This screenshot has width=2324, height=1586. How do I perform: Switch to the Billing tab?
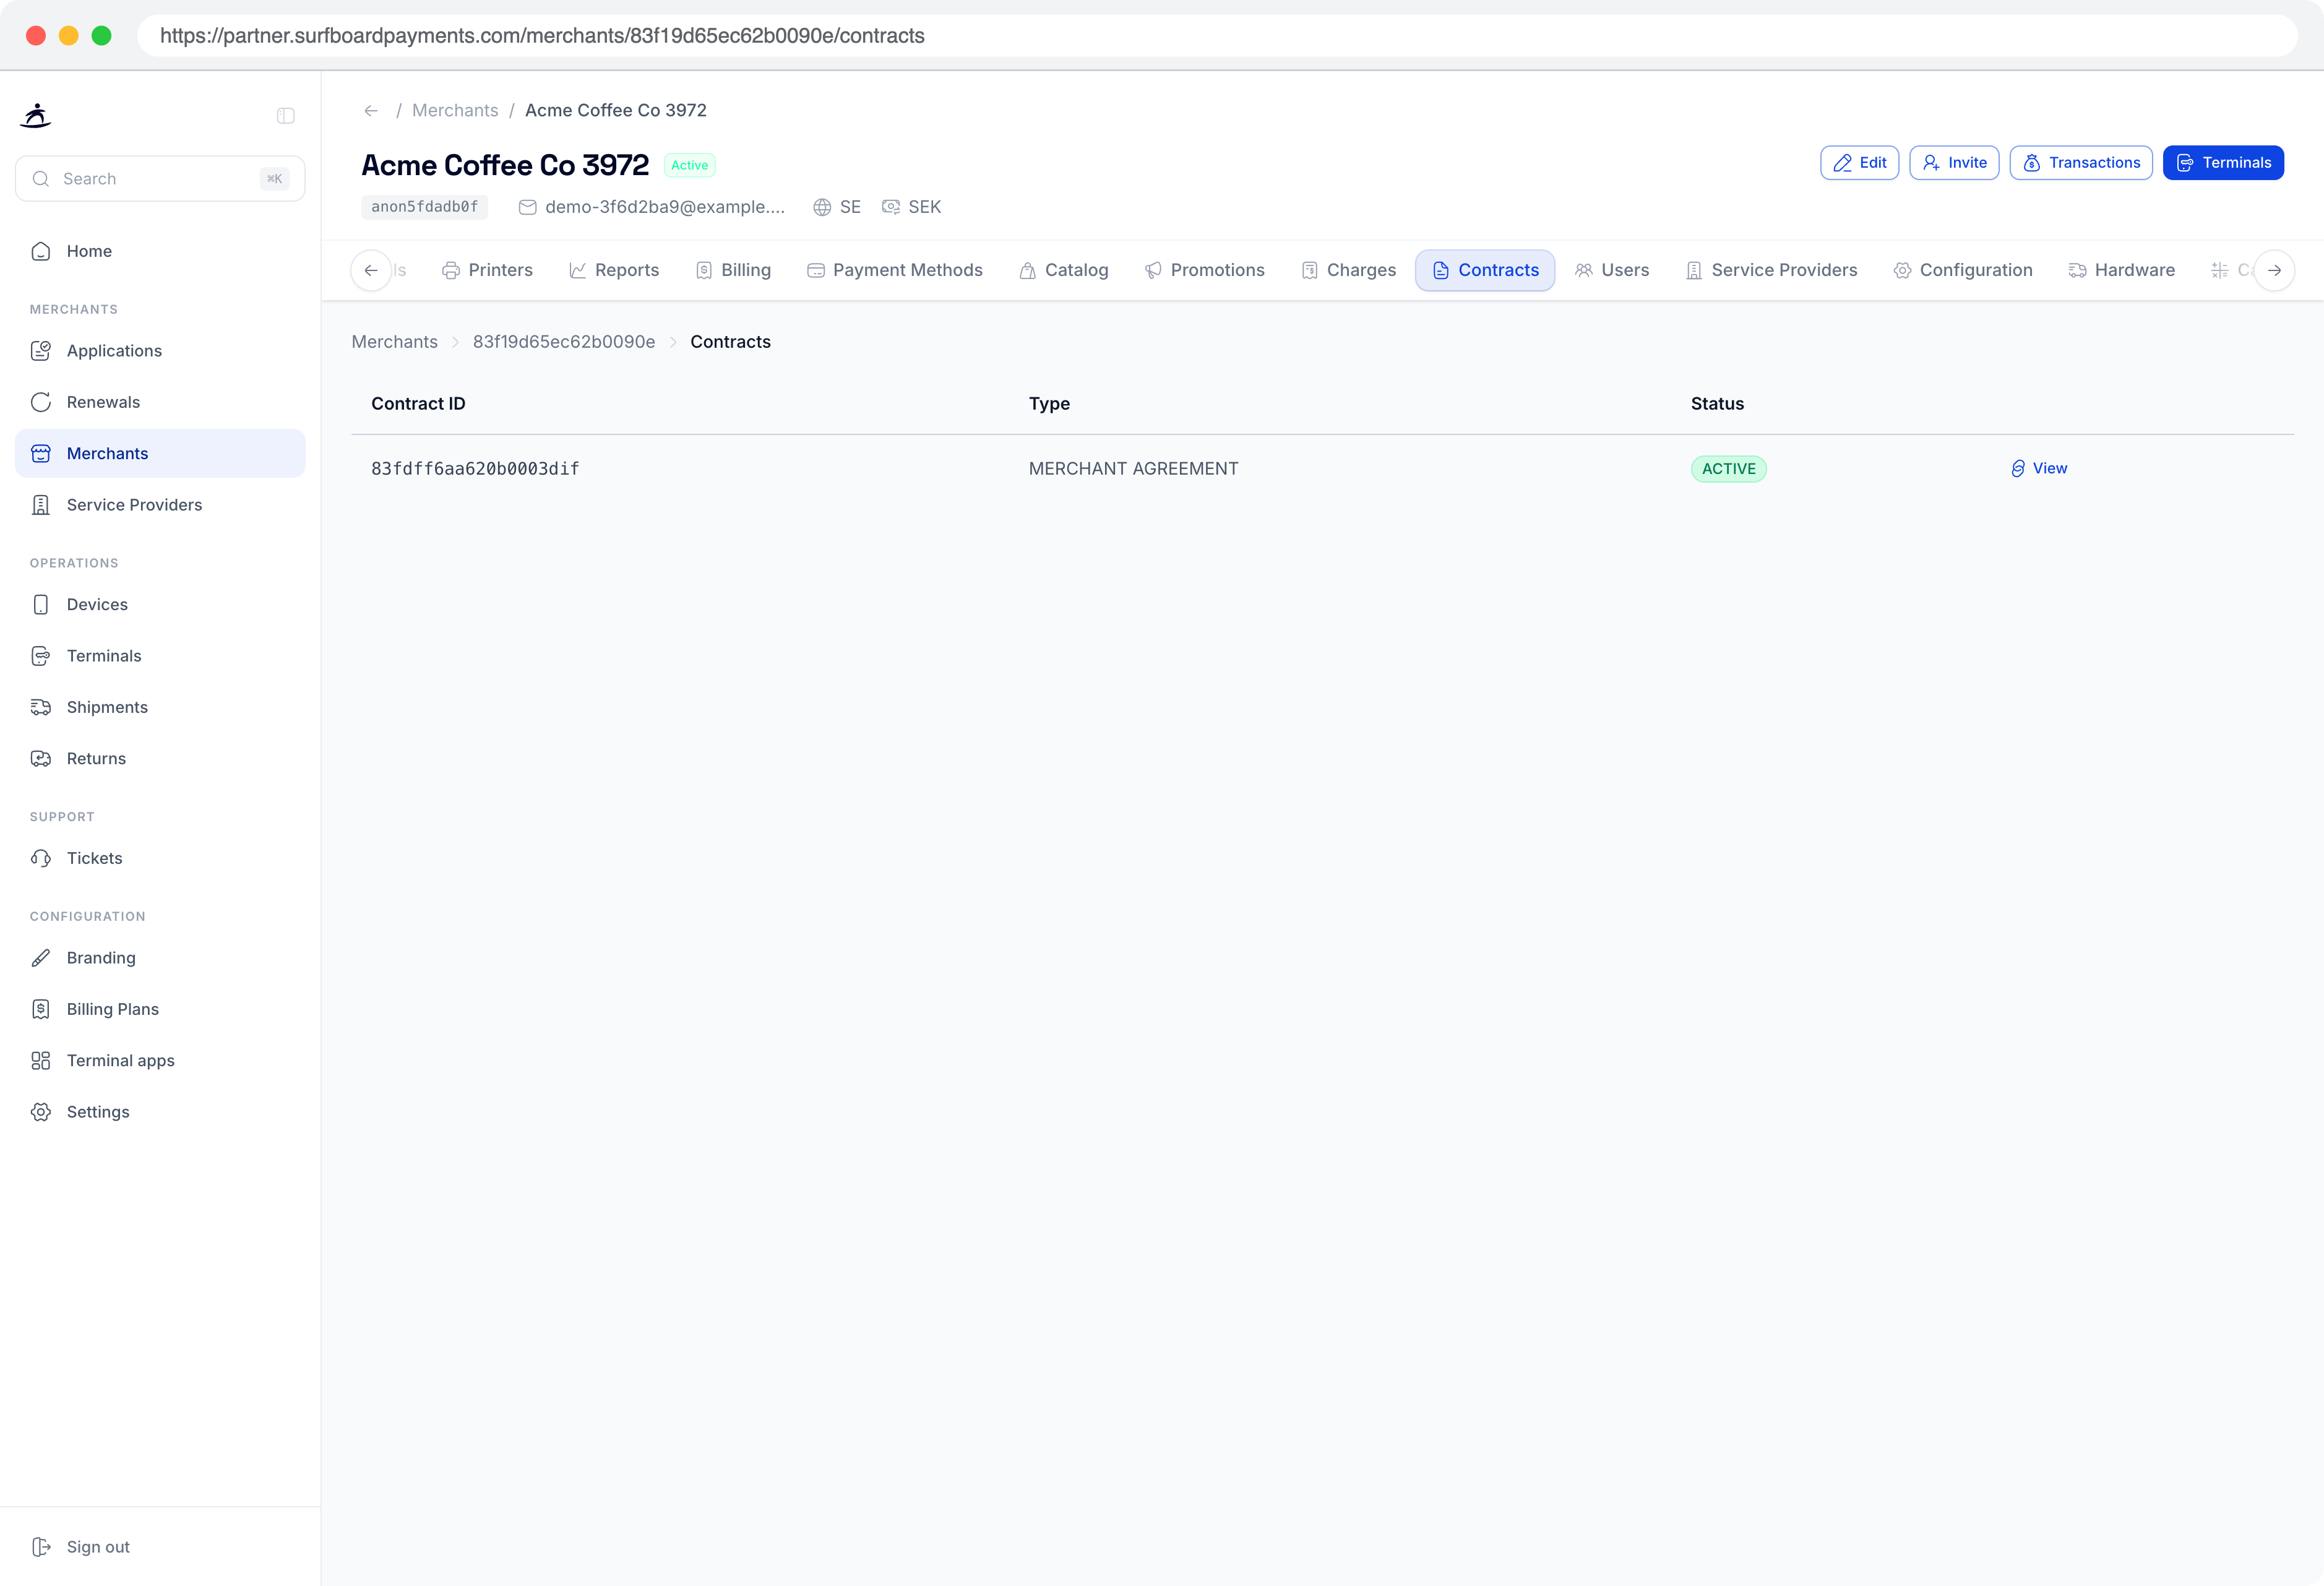733,270
